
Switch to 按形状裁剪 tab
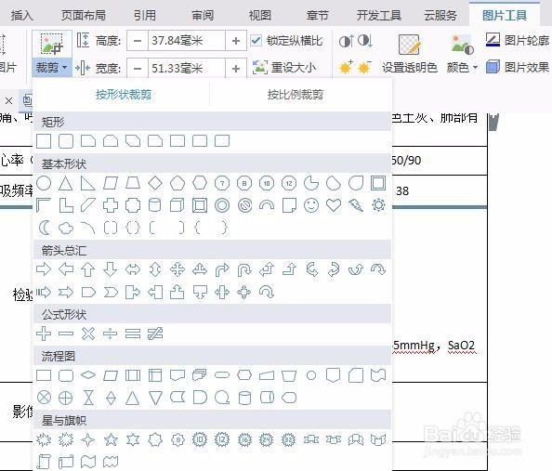[x=124, y=95]
